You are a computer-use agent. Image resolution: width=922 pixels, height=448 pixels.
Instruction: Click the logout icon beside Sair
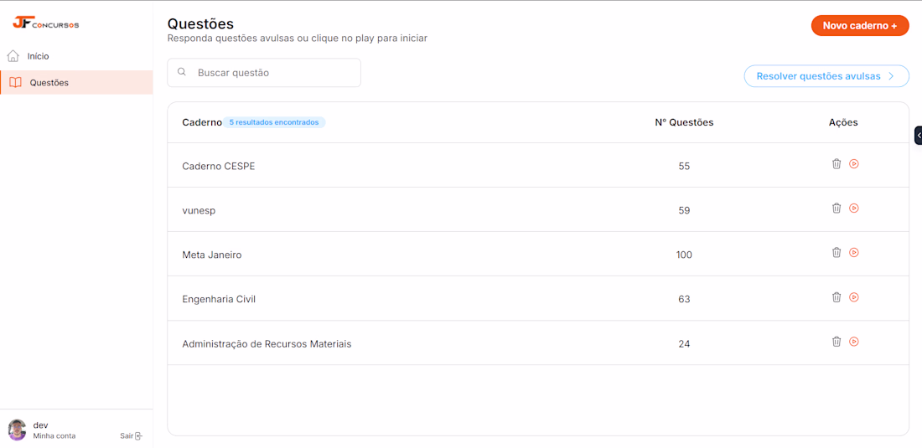[139, 436]
